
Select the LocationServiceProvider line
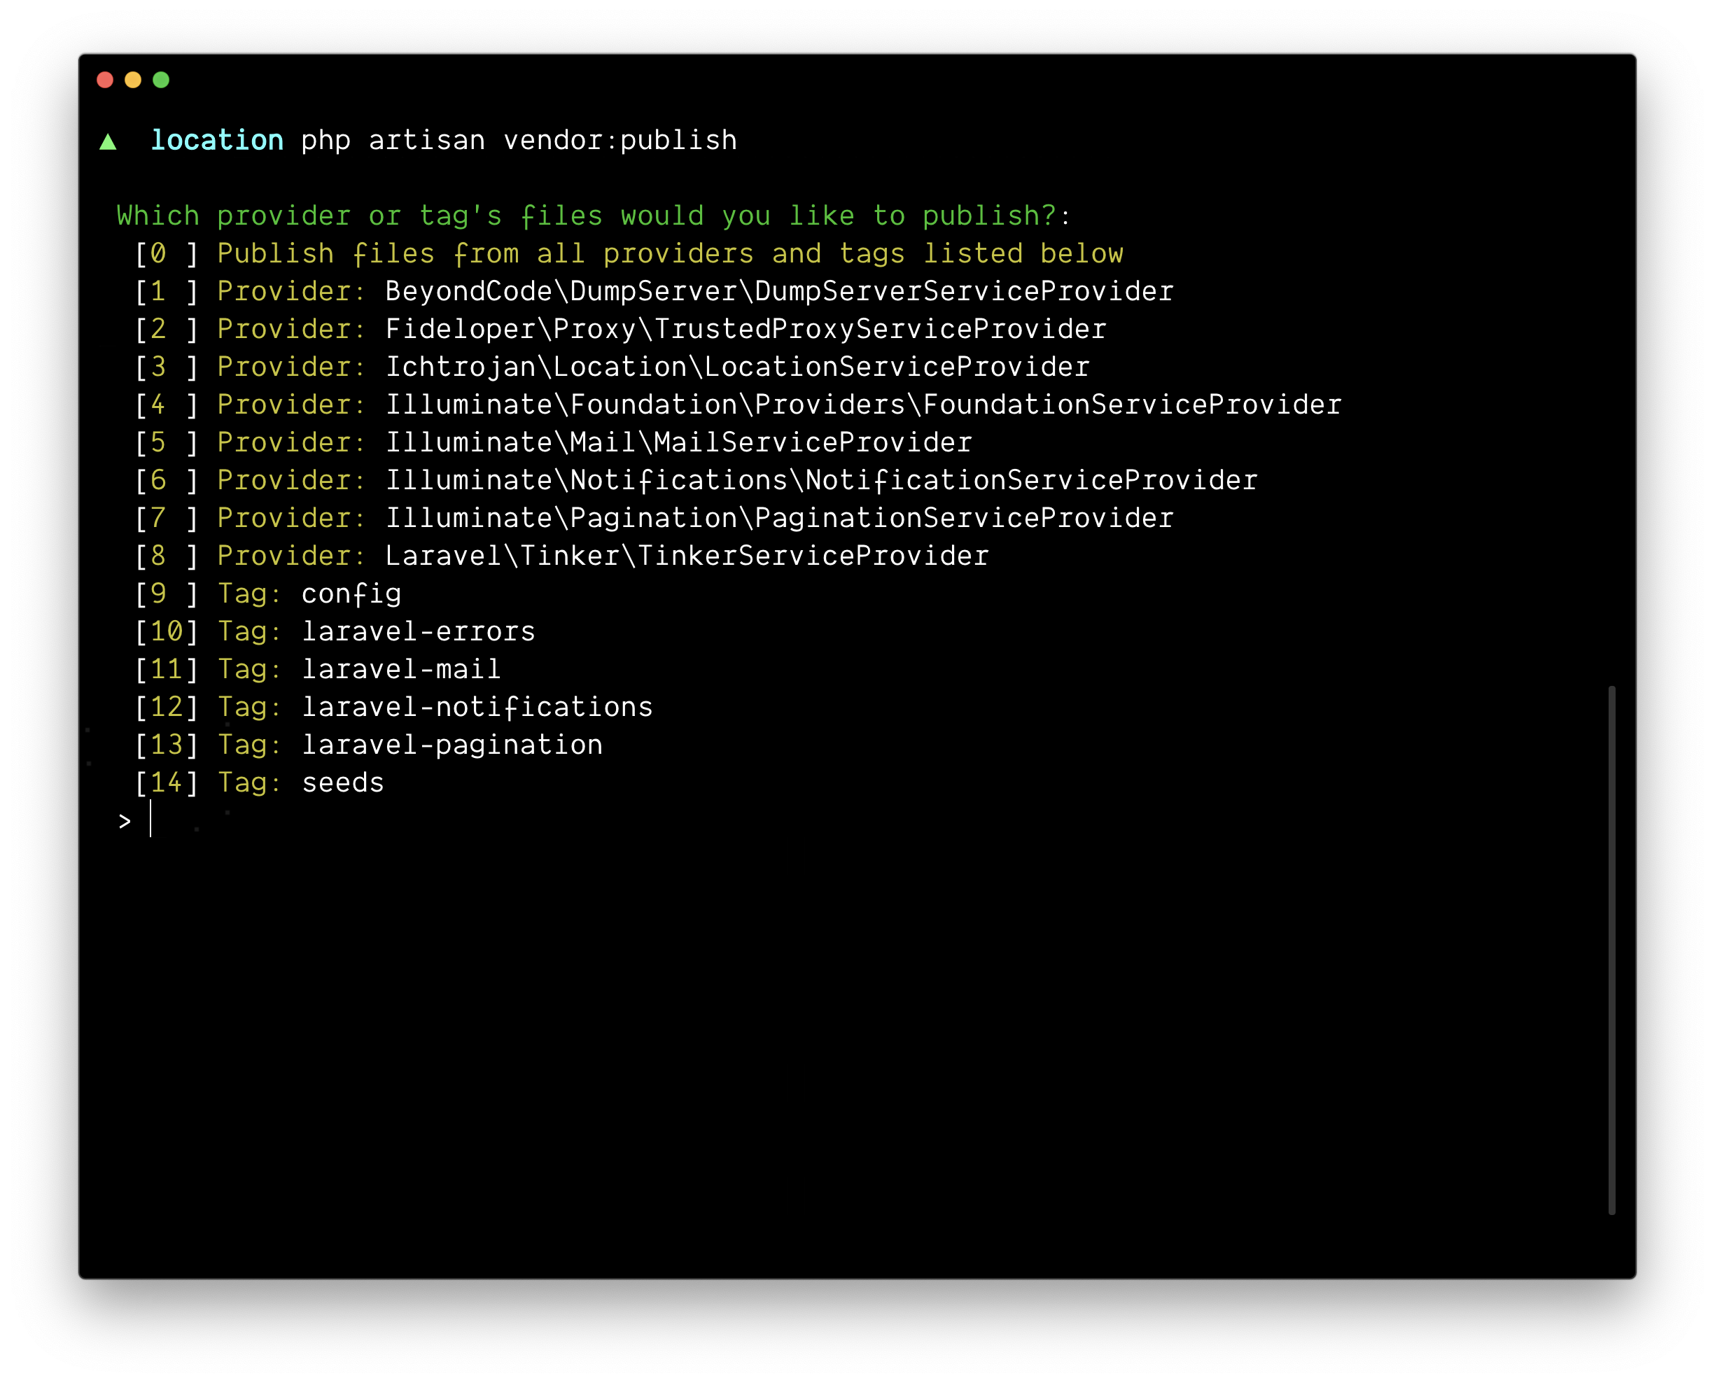click(612, 367)
